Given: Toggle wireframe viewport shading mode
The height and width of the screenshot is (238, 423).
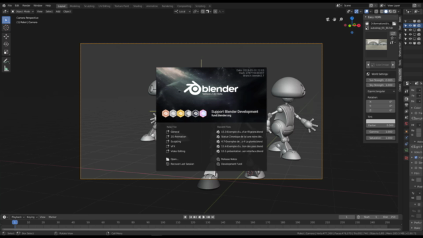Looking at the screenshot, I should point(382,12).
